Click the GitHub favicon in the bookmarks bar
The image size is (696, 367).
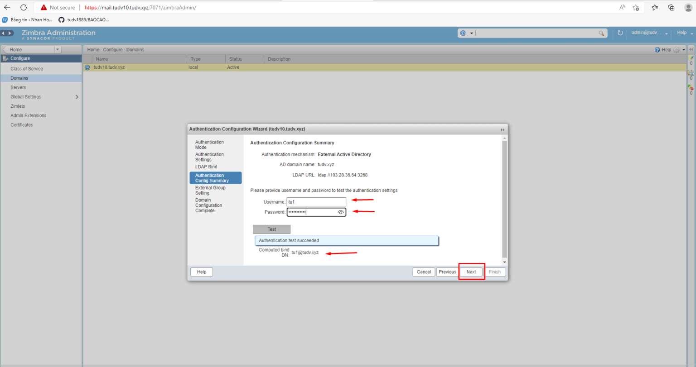pos(61,19)
